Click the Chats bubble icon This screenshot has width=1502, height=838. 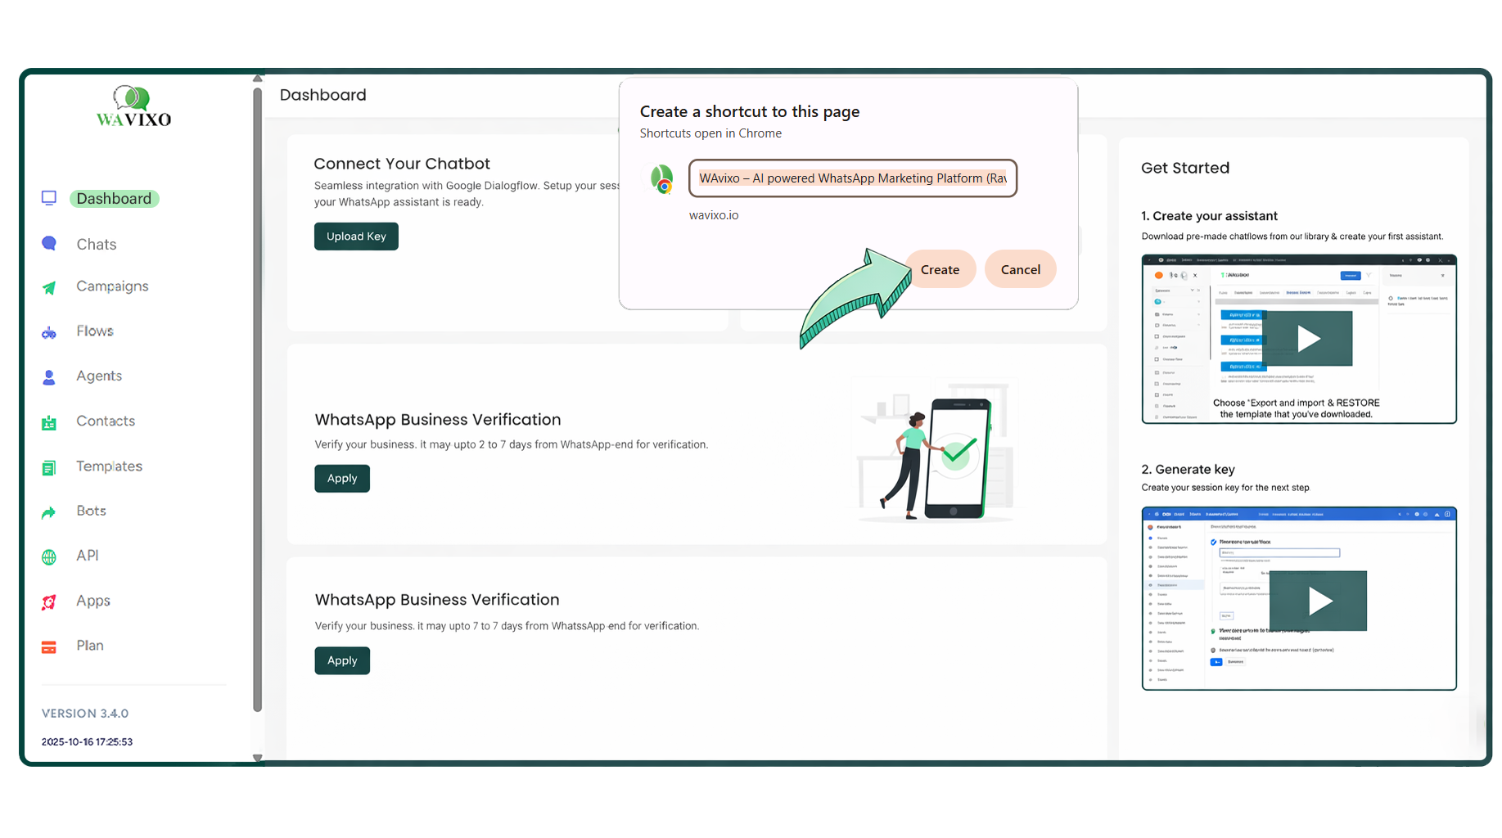(49, 244)
